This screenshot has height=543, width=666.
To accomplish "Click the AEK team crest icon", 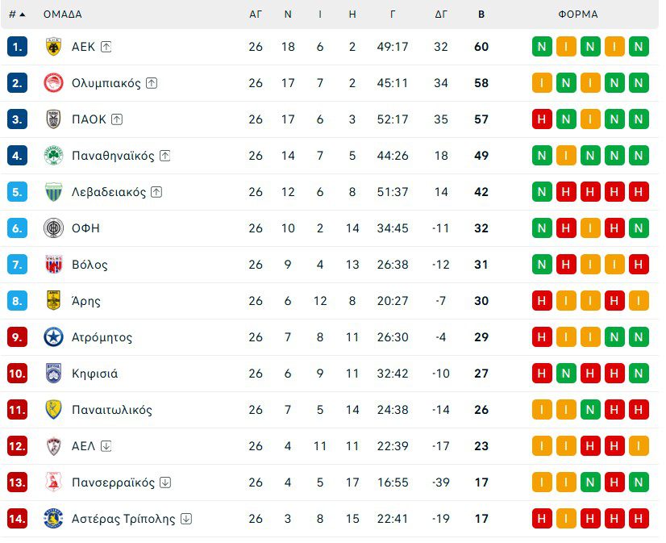I will [x=53, y=47].
